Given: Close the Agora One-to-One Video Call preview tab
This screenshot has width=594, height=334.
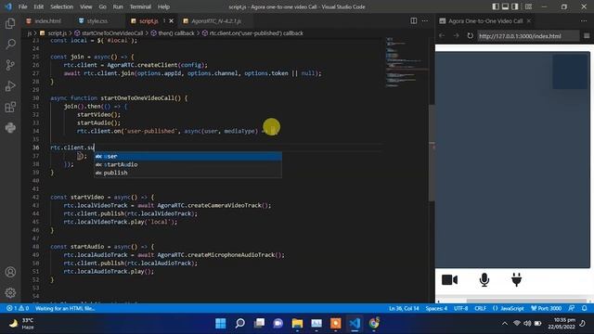Looking at the screenshot, I should pos(529,20).
